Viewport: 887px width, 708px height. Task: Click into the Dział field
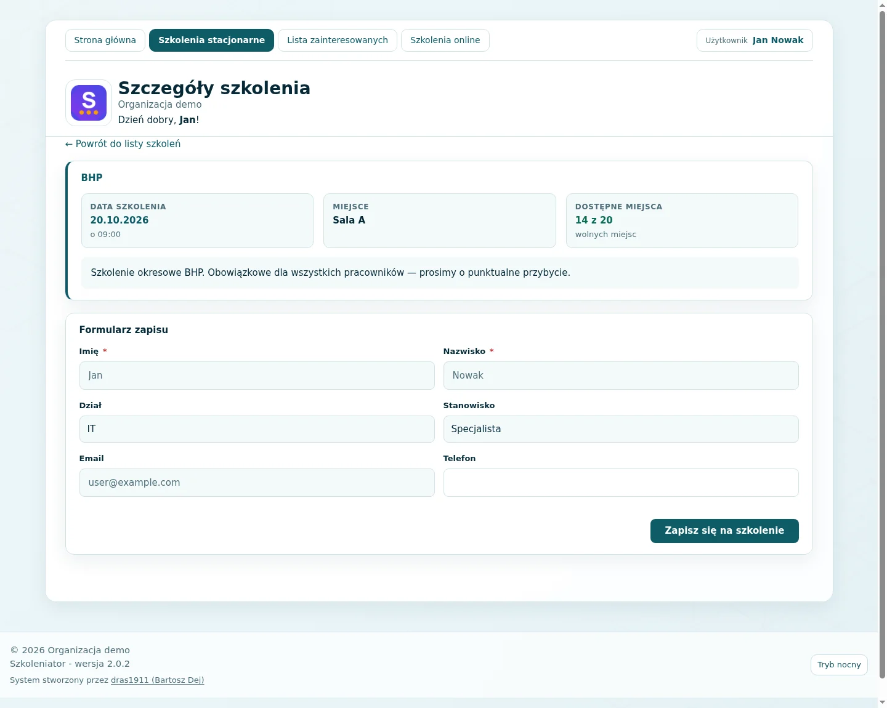tap(257, 429)
